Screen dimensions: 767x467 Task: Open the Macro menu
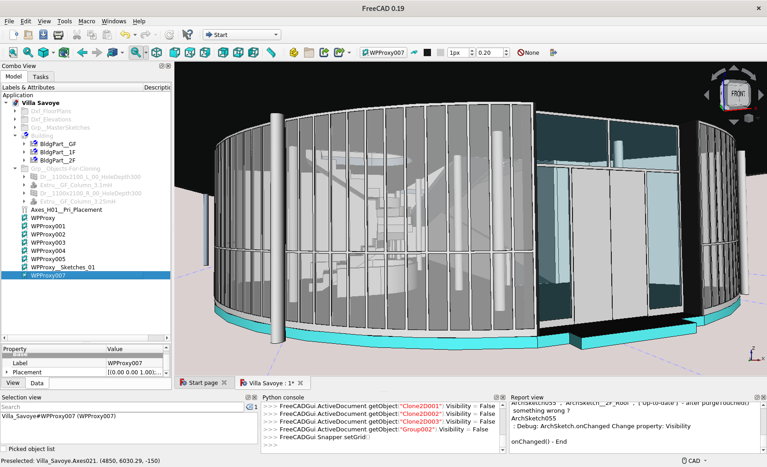pos(87,21)
